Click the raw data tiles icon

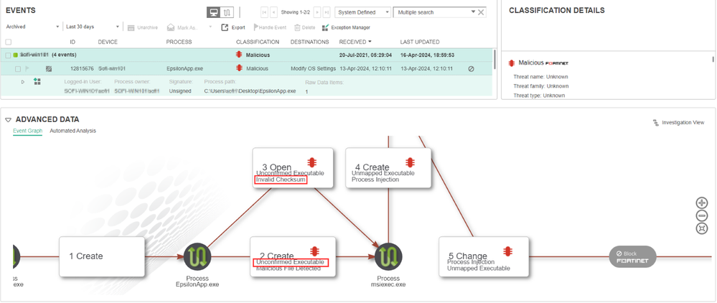click(x=37, y=81)
